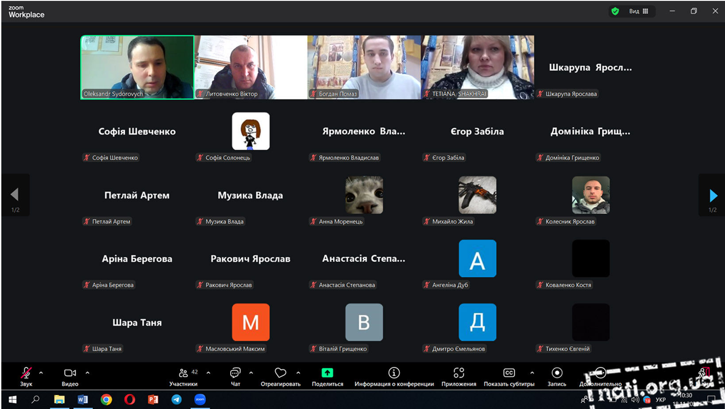Screen dimensions: 725x409
Task: Expand the audio options arrow beside Звук
Action: point(41,373)
